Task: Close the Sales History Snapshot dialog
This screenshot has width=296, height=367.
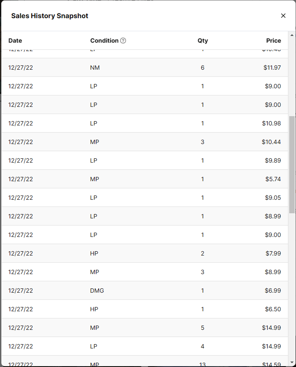Action: (x=283, y=16)
